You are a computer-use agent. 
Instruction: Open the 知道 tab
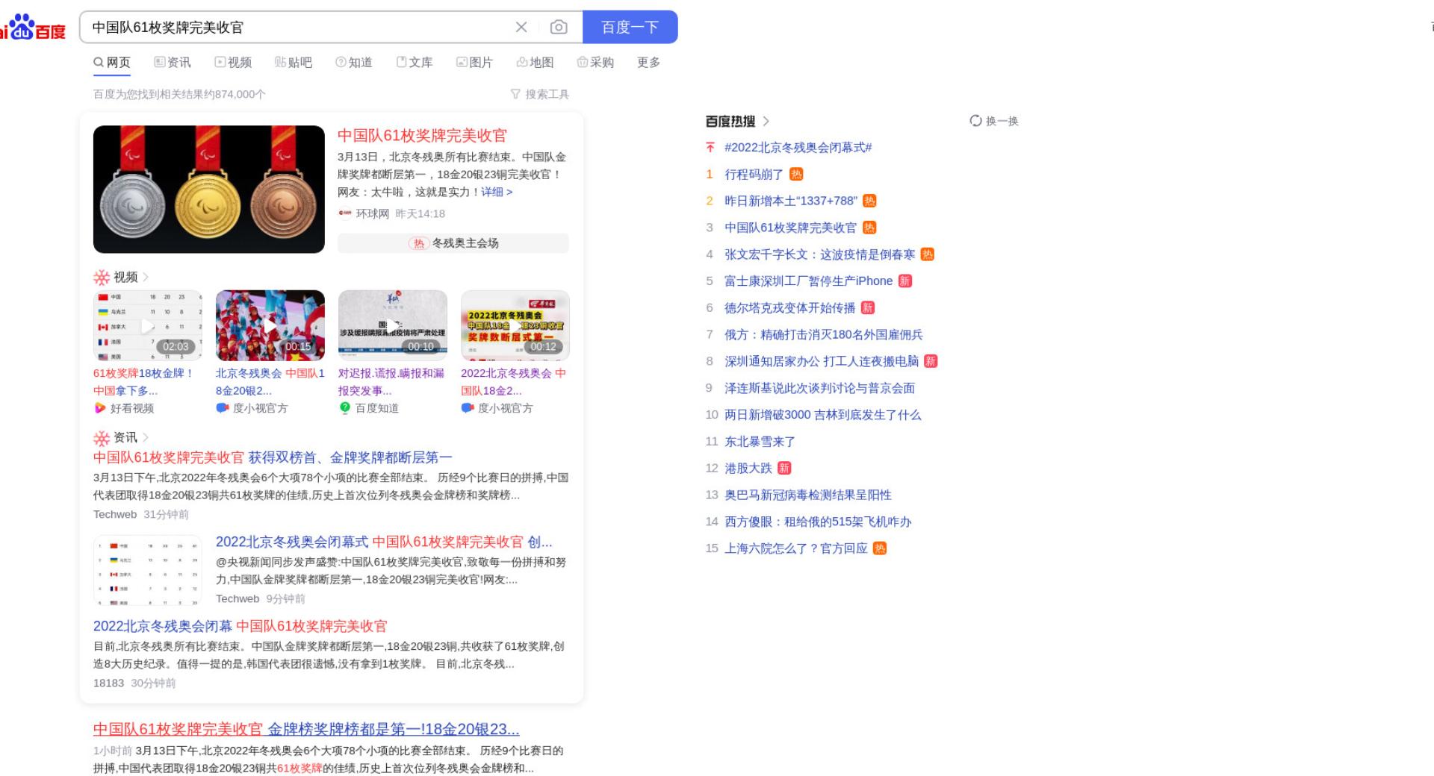[354, 63]
